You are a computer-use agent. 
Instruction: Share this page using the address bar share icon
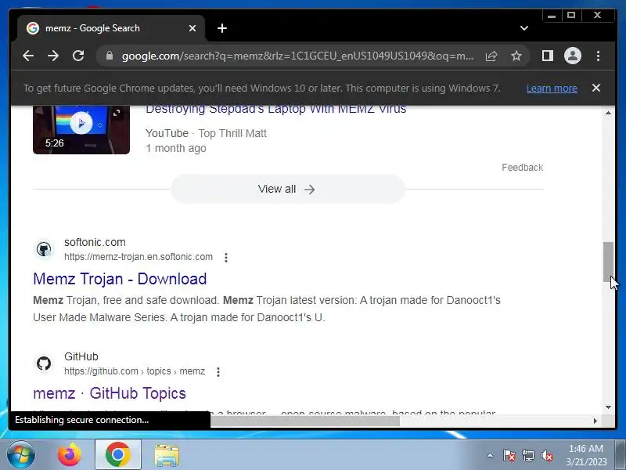(x=491, y=56)
